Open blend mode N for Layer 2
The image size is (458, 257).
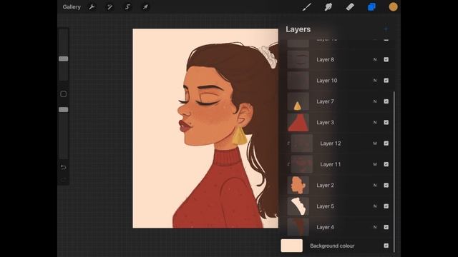tap(375, 186)
